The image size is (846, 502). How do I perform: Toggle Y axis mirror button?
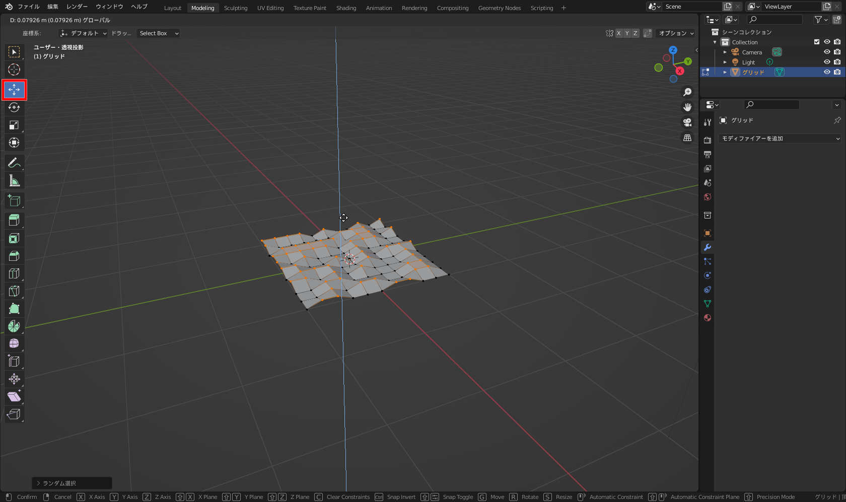[627, 33]
